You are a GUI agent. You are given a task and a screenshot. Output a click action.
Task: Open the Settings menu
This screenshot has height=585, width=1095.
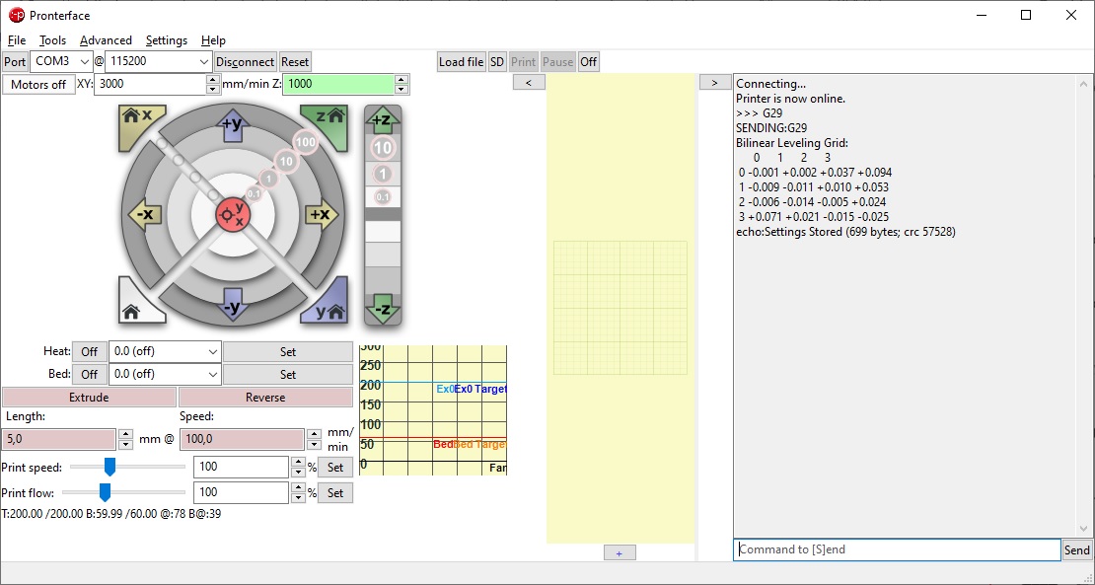pos(166,40)
